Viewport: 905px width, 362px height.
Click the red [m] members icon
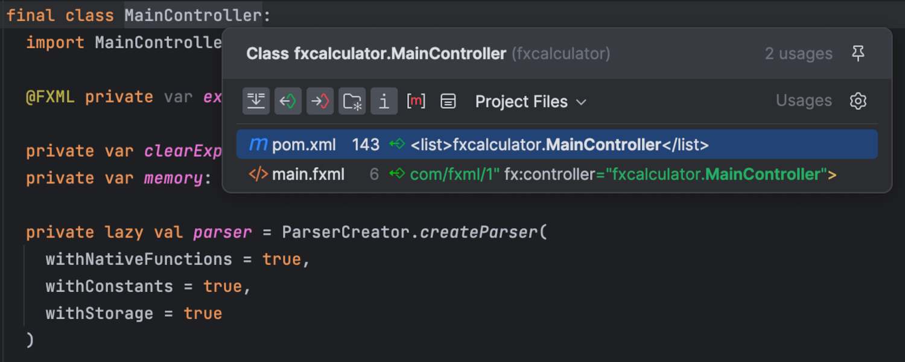tap(416, 101)
